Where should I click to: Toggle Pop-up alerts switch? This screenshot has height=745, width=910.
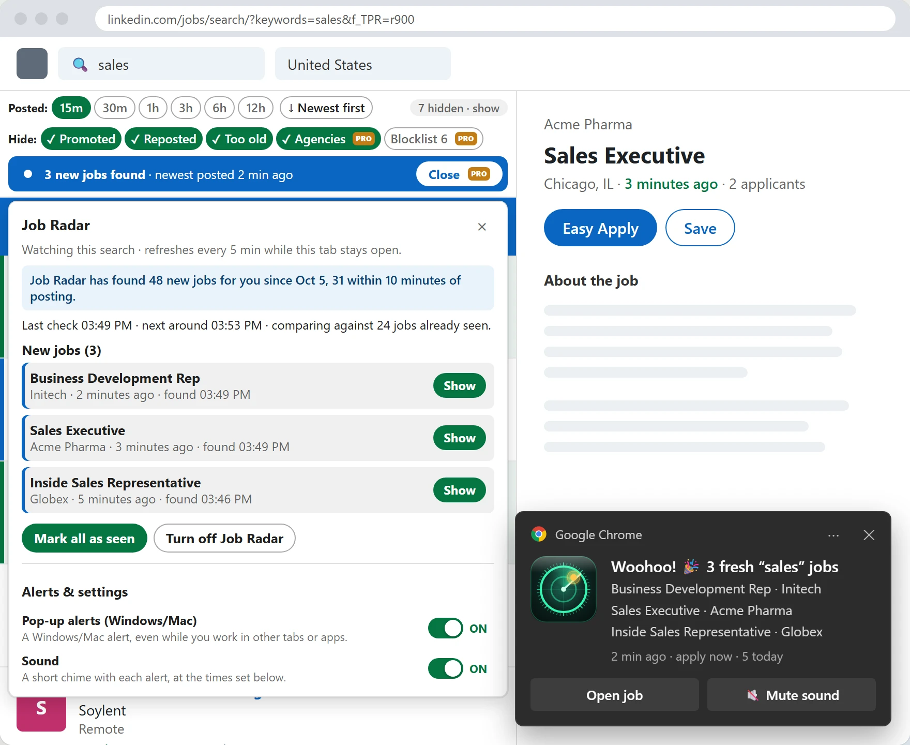coord(445,628)
